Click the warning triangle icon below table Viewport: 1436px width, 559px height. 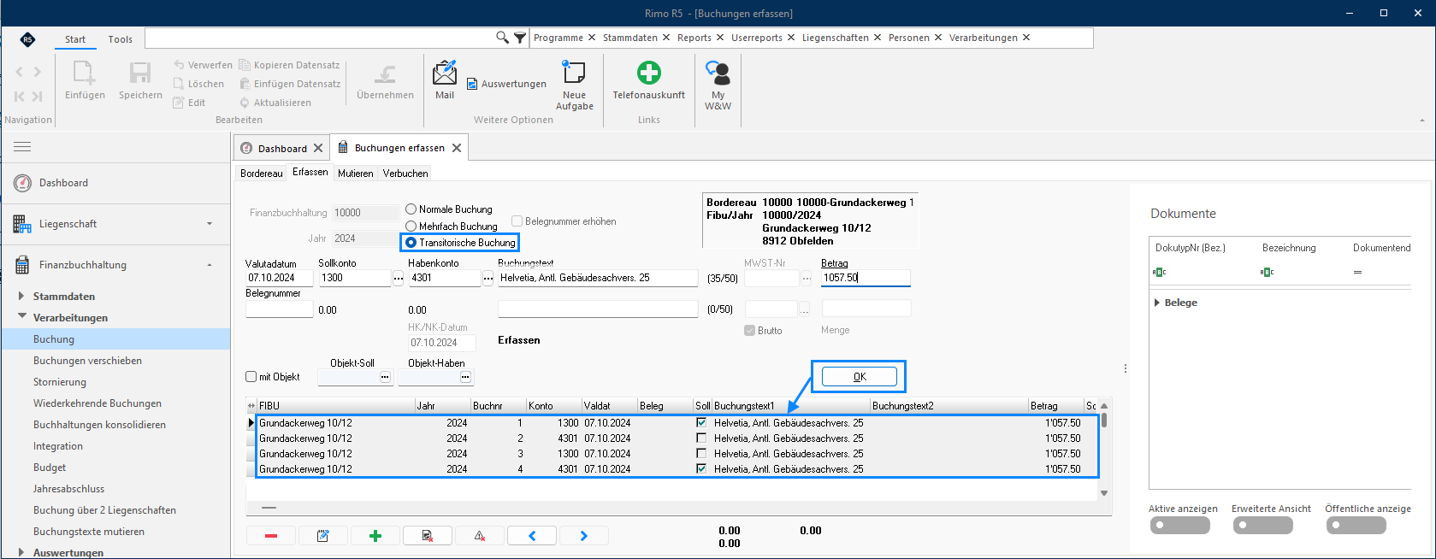coord(480,536)
